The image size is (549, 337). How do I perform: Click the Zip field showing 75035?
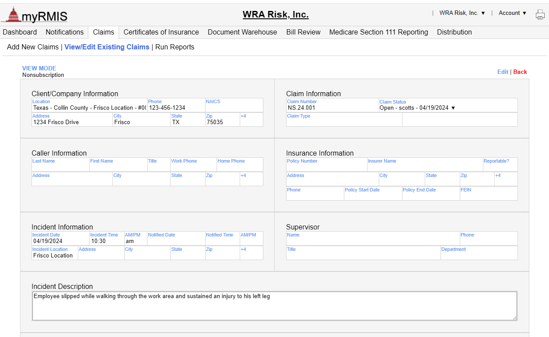(223, 120)
